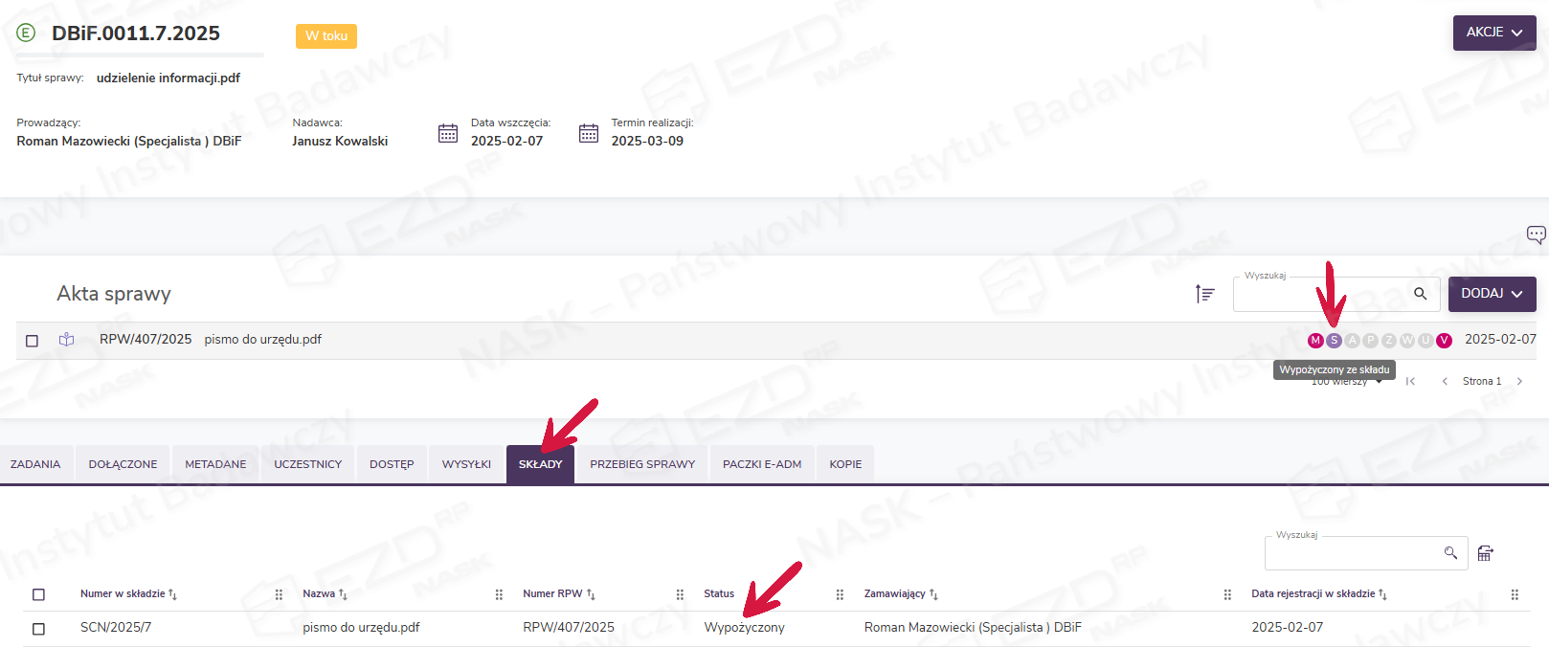The height and width of the screenshot is (647, 1549).
Task: Check the box for the SCN/2025/7 row
Action: tap(39, 629)
